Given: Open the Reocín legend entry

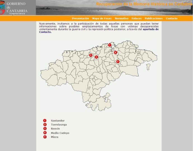Looking at the screenshot, I should coord(55,129).
